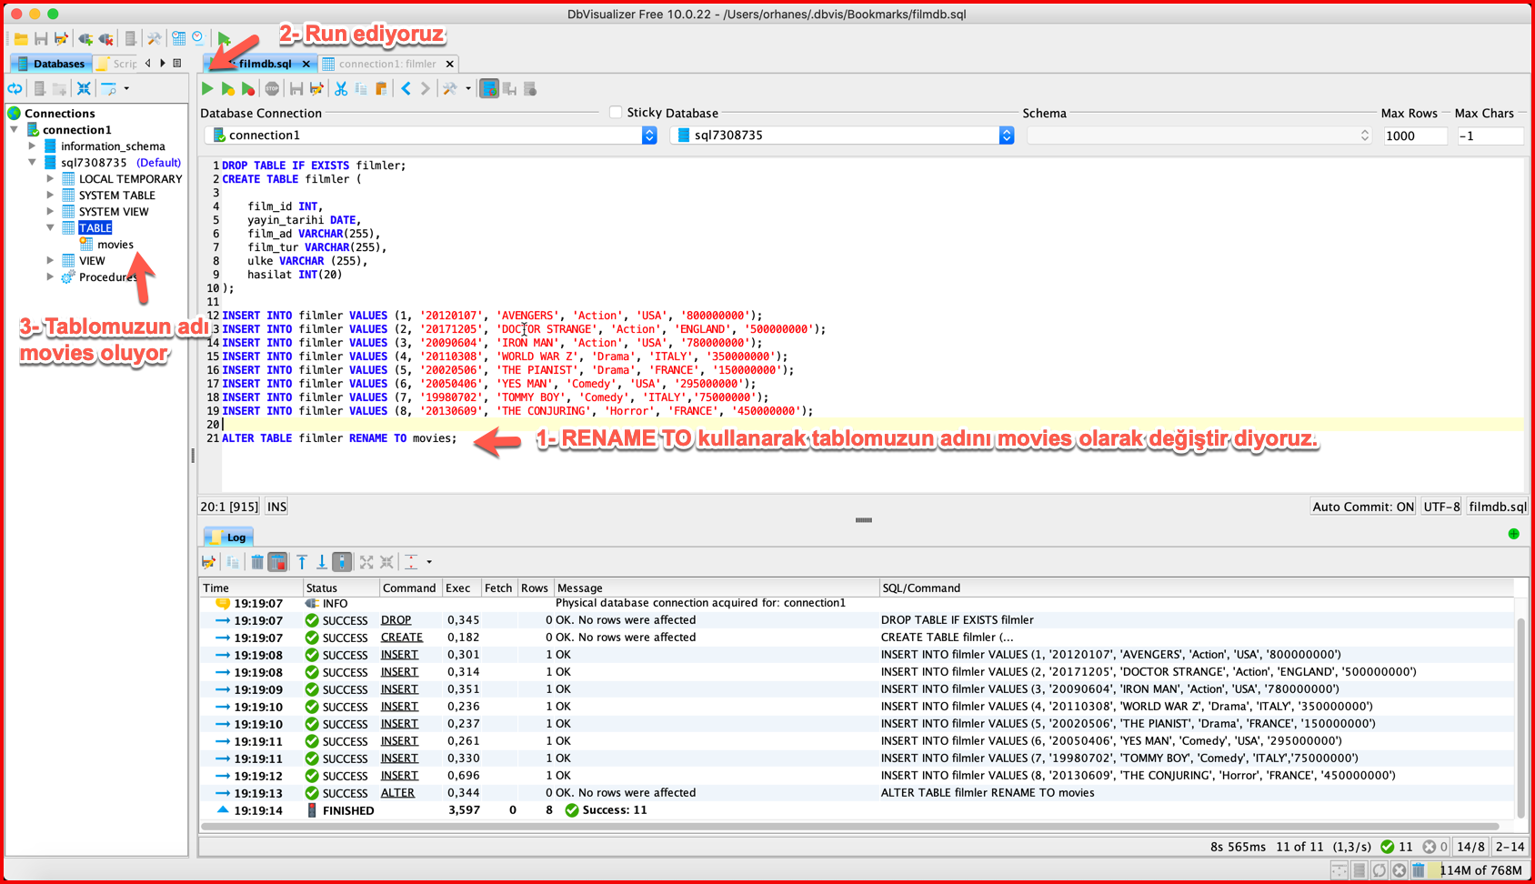1535x884 pixels.
Task: Click the Scroll to Bottom arrow in Log
Action: [321, 562]
